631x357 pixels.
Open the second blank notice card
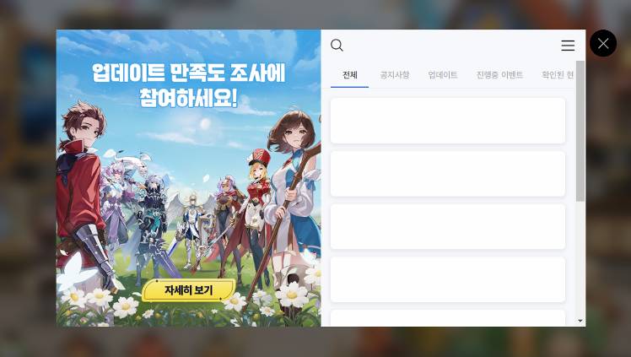(x=447, y=174)
